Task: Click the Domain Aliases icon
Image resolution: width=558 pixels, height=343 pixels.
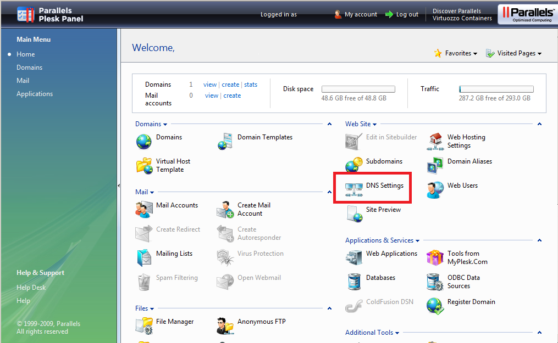Action: tap(435, 165)
